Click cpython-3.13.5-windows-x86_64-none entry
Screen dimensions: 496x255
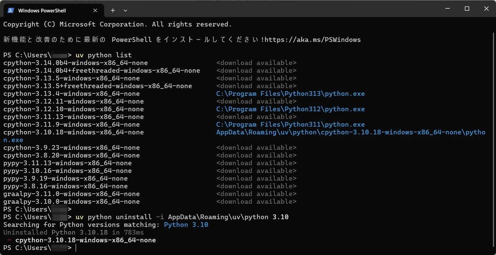[x=71, y=78]
